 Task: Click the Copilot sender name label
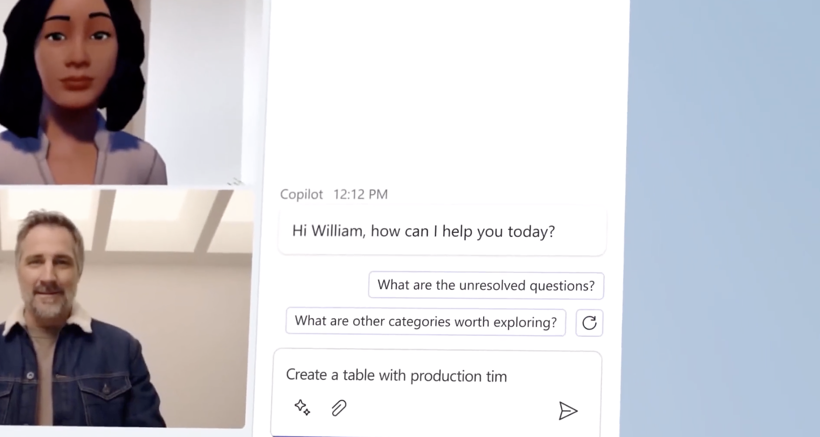tap(302, 194)
